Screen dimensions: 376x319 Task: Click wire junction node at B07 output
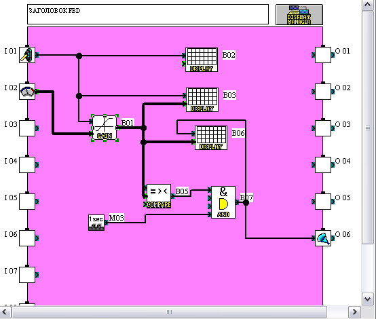(x=246, y=203)
